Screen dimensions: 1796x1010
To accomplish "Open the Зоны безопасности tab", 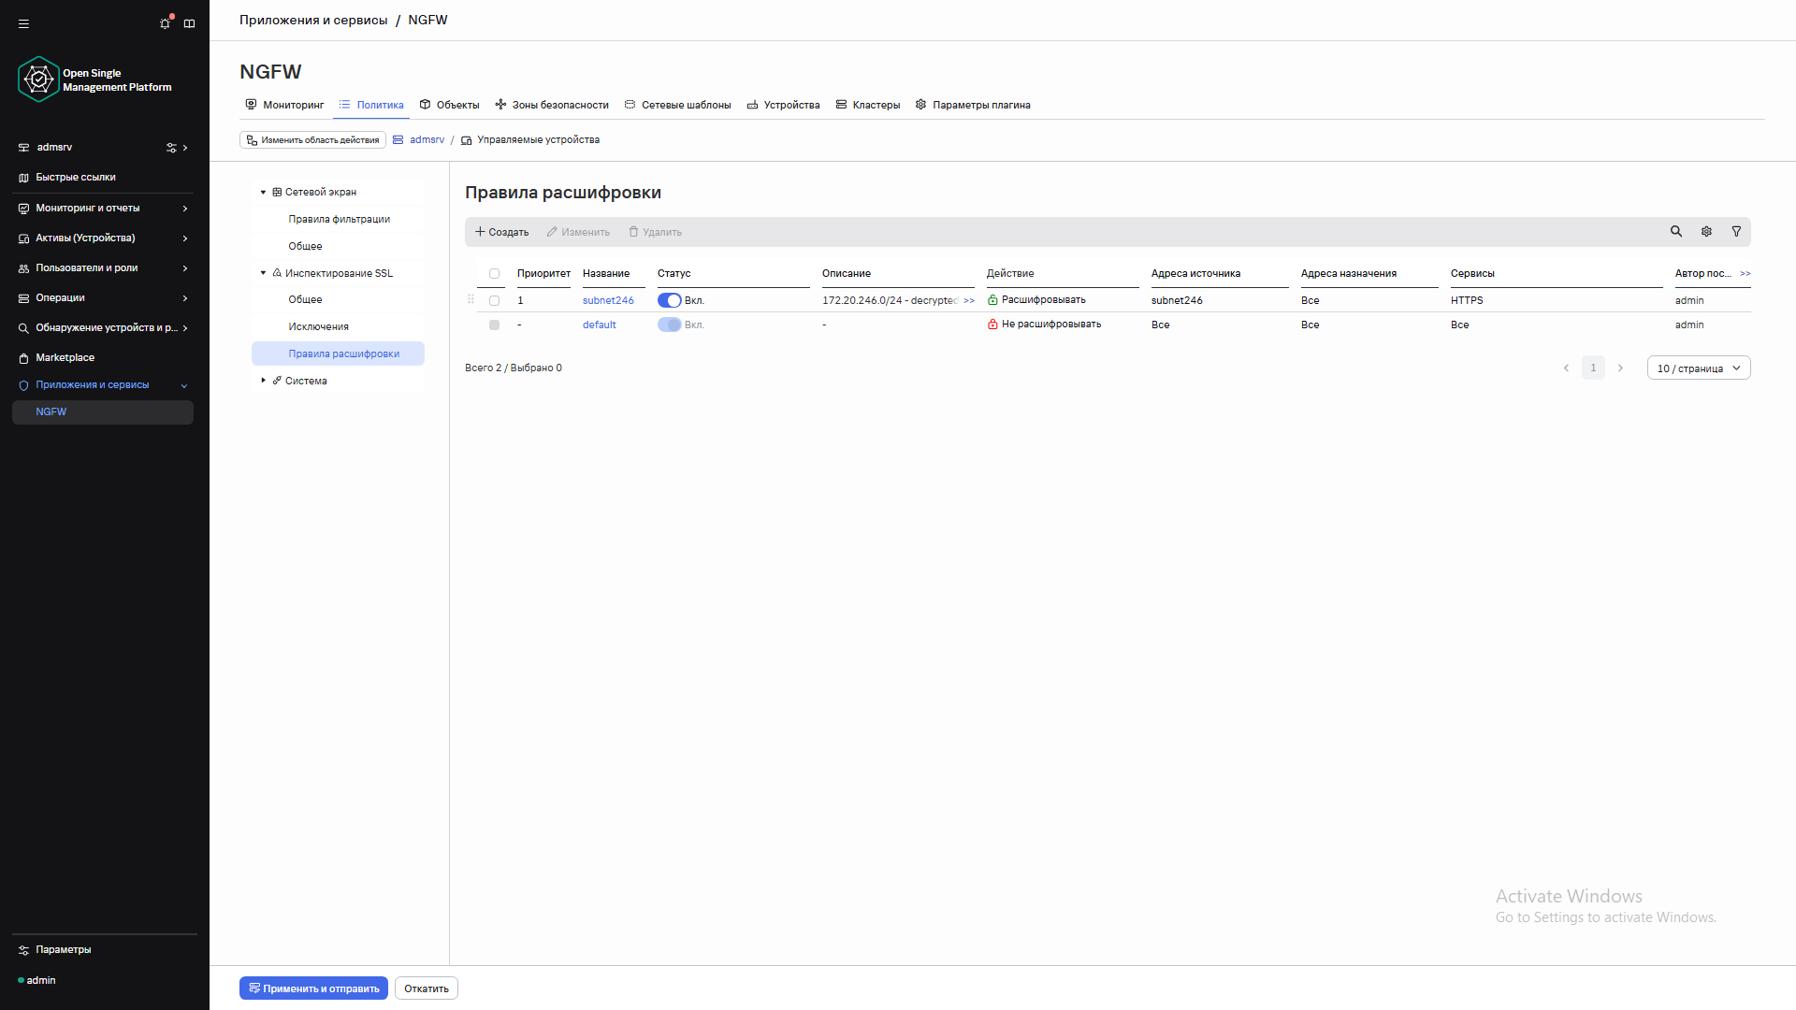I will pyautogui.click(x=552, y=105).
